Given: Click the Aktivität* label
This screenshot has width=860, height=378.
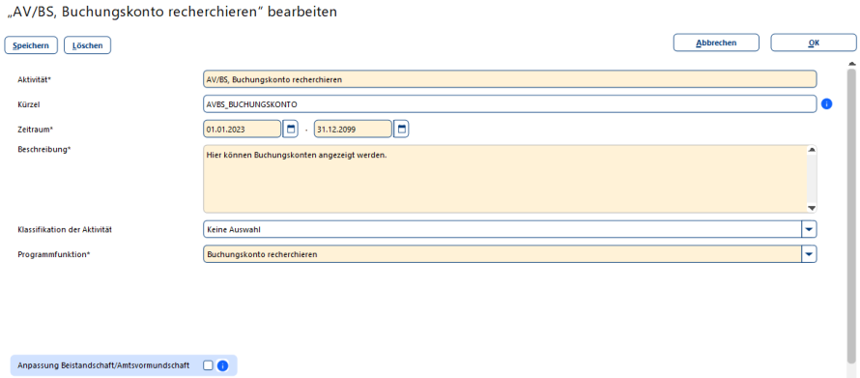Looking at the screenshot, I should tap(34, 79).
